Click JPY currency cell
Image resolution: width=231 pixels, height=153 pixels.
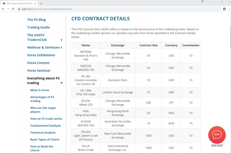(x=171, y=103)
